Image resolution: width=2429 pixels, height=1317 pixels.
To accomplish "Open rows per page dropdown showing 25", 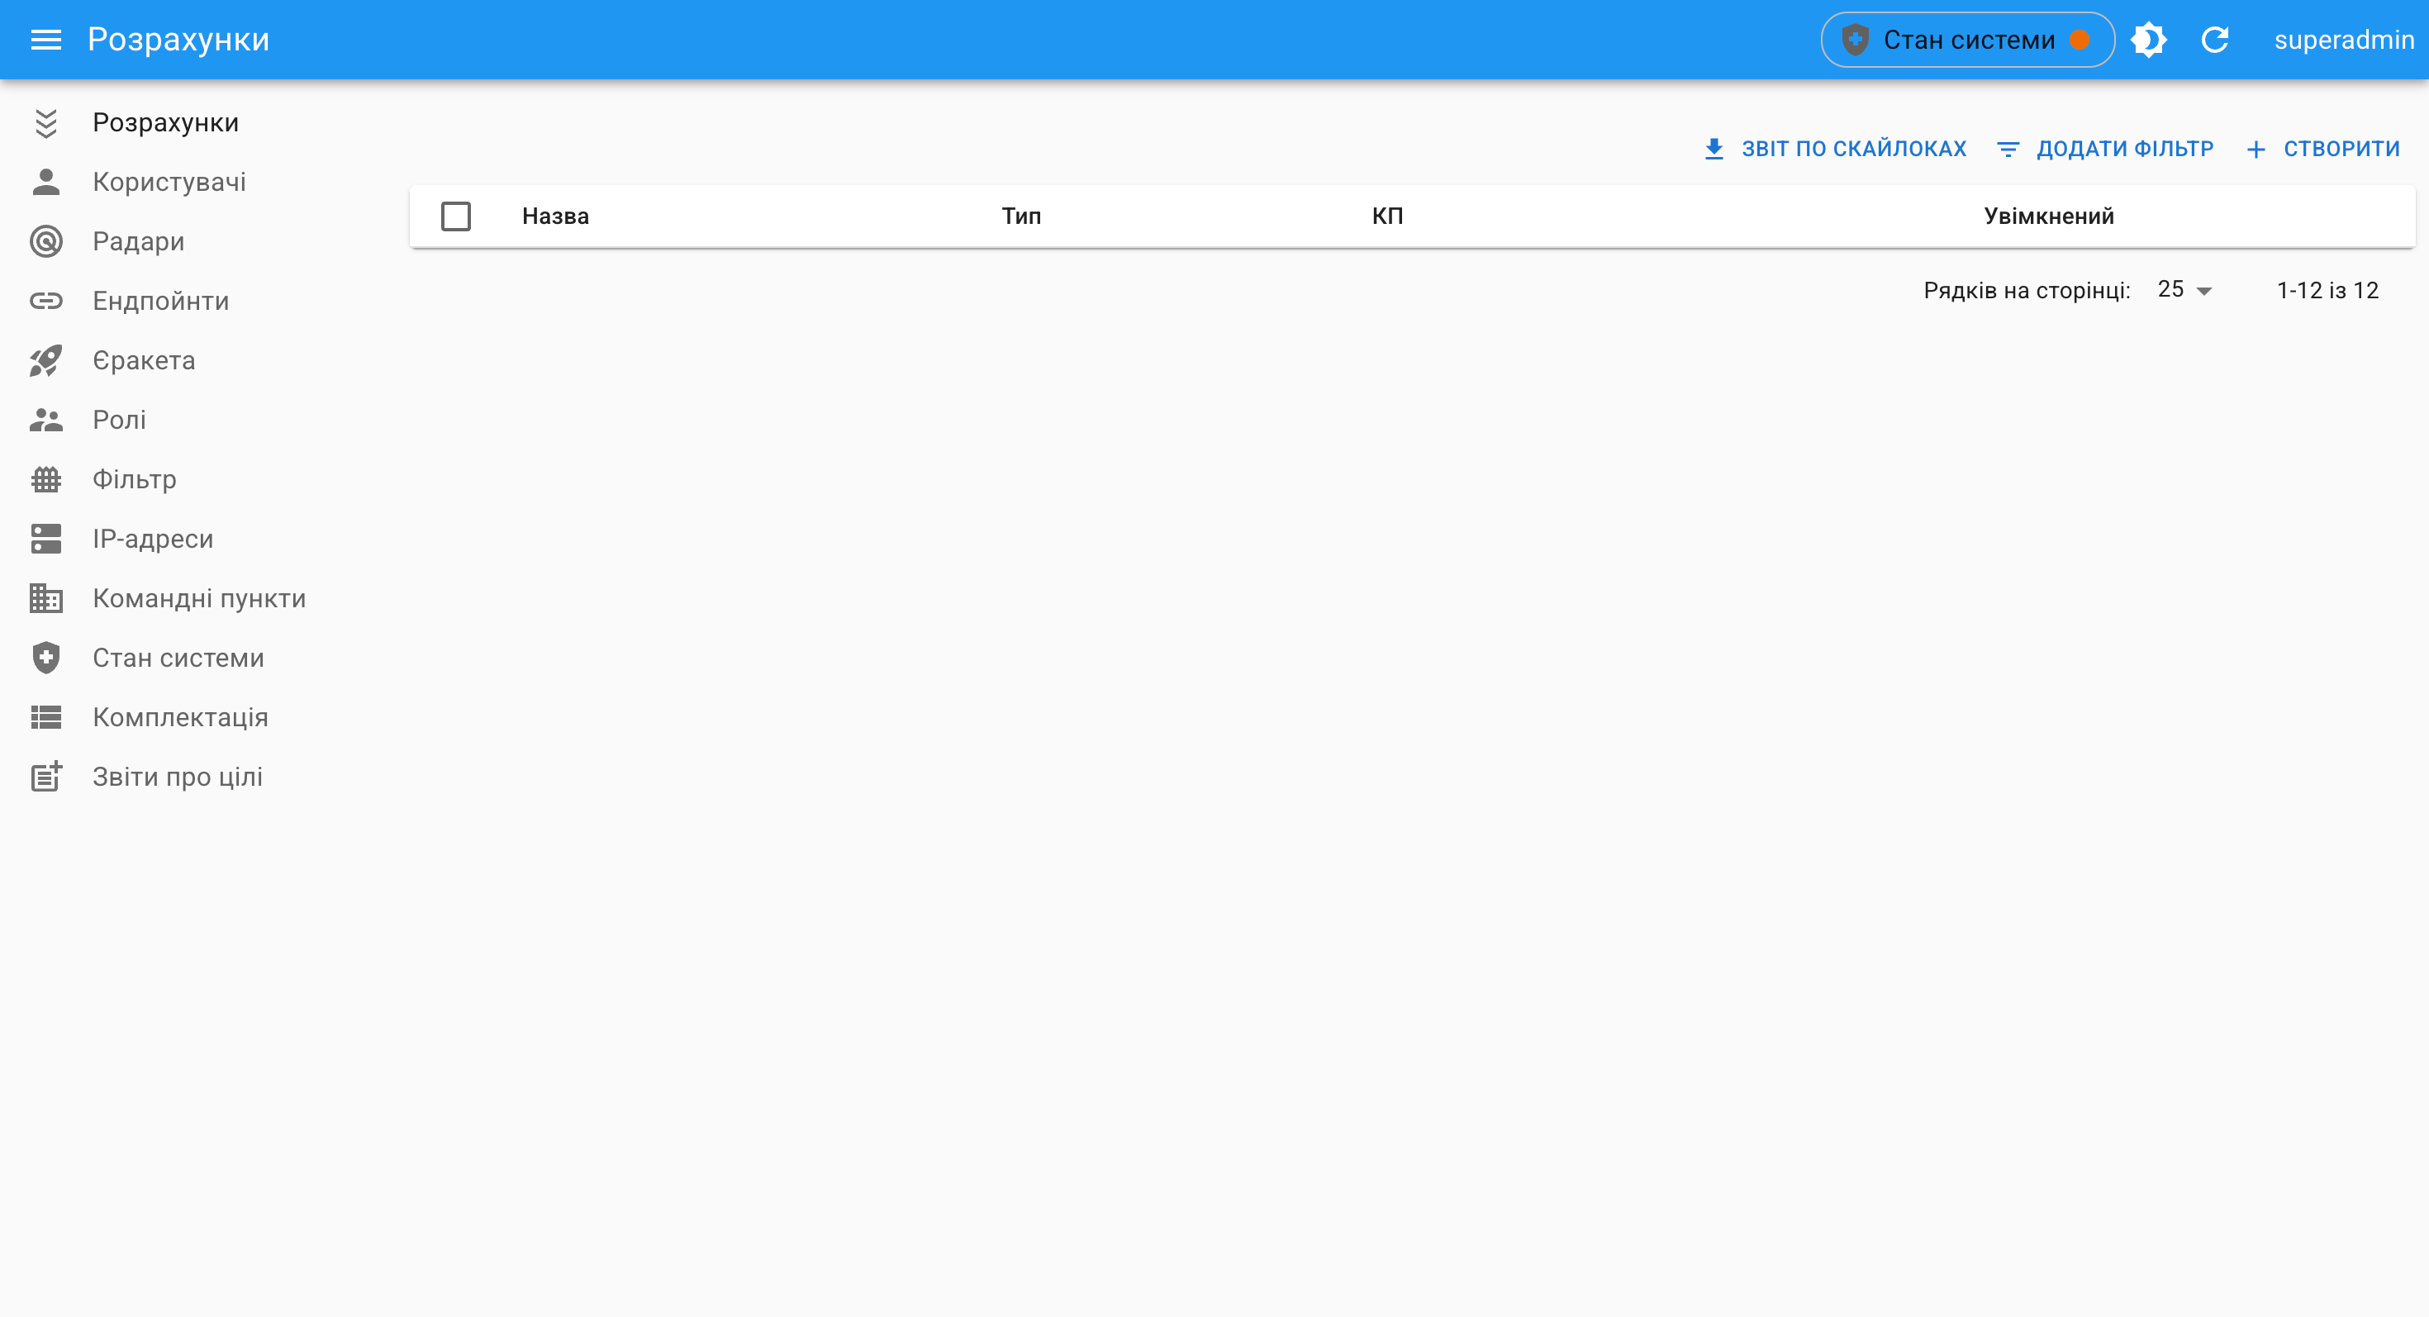I will pyautogui.click(x=2184, y=289).
